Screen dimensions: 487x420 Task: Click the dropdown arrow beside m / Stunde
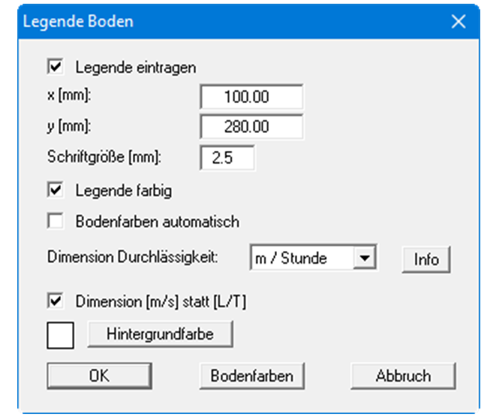365,258
